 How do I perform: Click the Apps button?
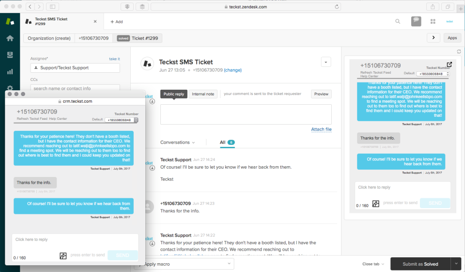pyautogui.click(x=452, y=38)
